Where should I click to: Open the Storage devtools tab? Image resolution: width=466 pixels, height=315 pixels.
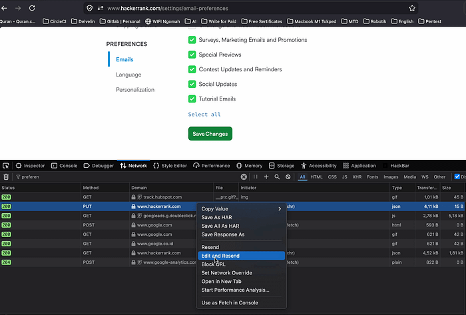[282, 166]
